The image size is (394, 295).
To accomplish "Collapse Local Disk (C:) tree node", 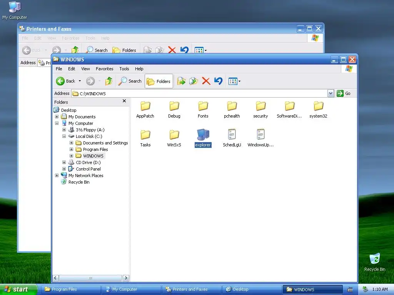I will pyautogui.click(x=64, y=136).
